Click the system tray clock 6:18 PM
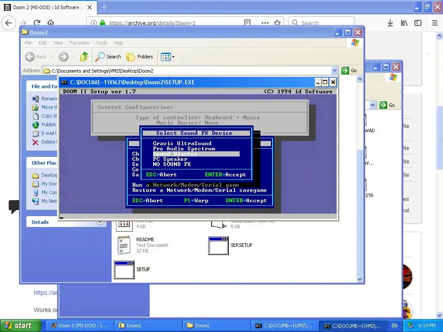 point(427,326)
